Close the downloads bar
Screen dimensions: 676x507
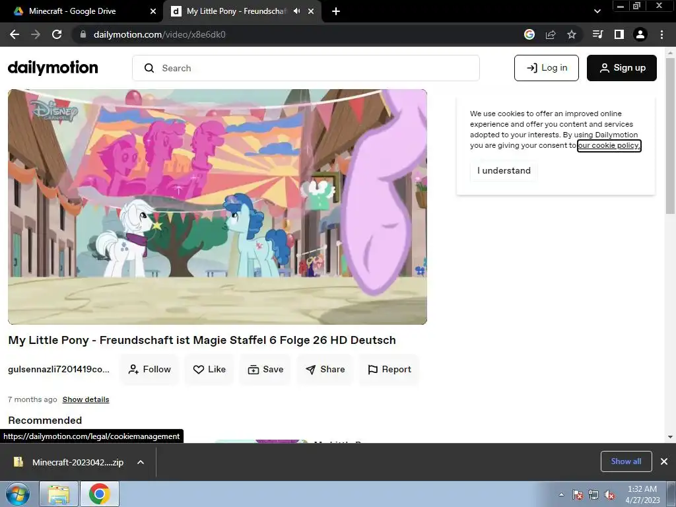click(x=664, y=461)
